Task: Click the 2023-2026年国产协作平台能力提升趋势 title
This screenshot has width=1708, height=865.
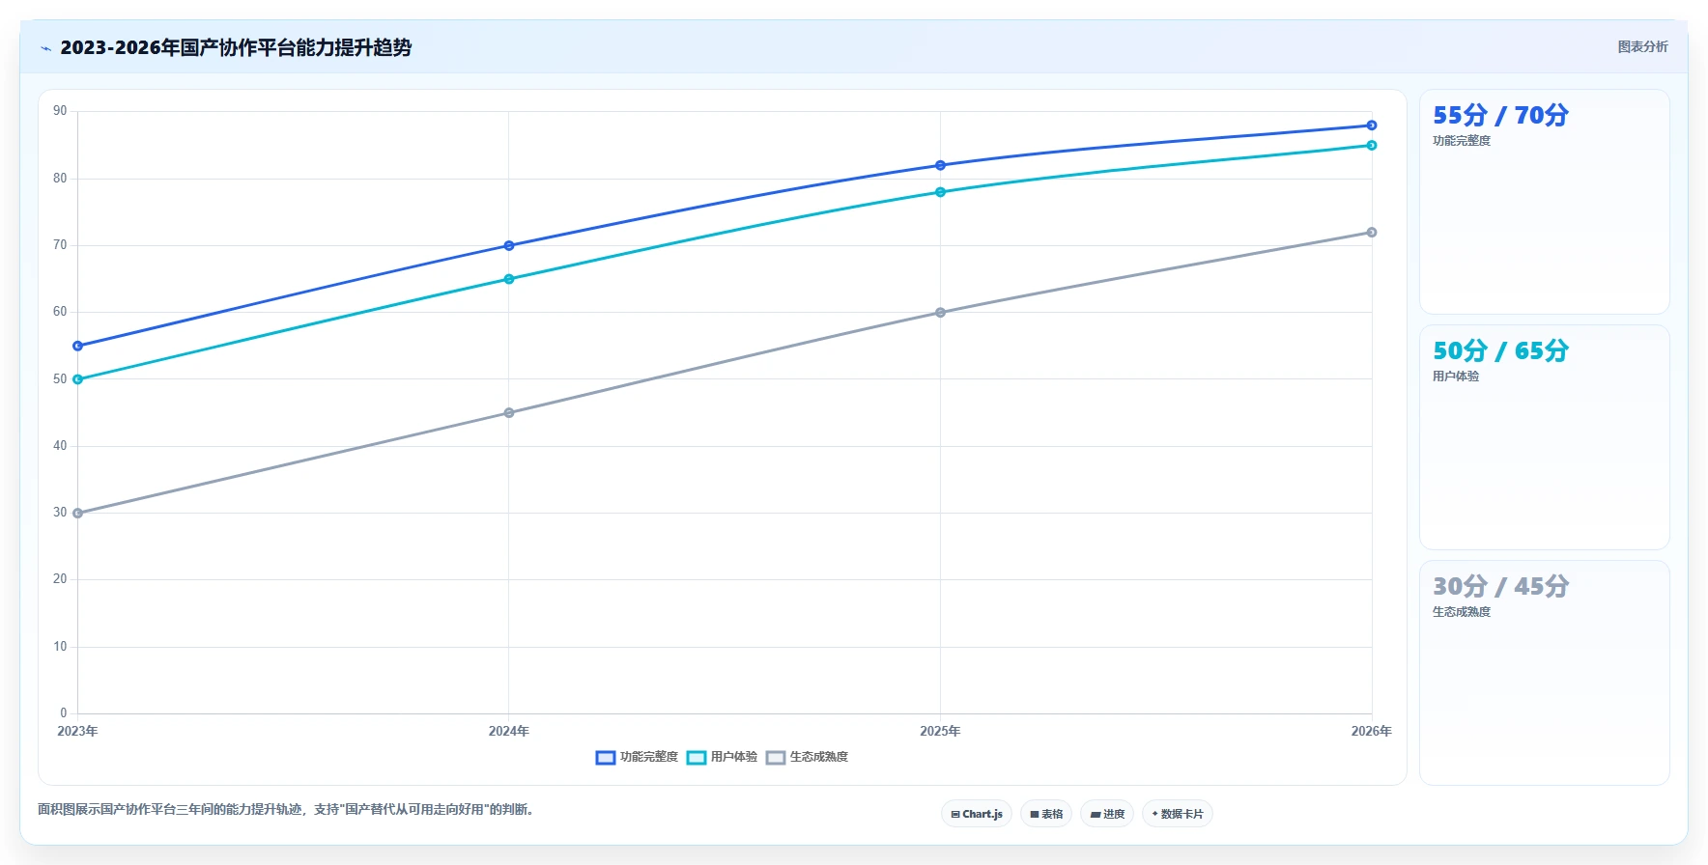Action: pos(236,47)
